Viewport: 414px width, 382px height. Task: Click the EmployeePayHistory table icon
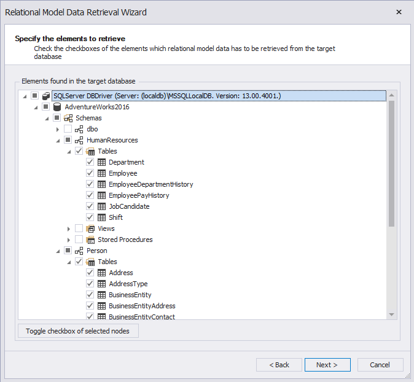tap(101, 195)
